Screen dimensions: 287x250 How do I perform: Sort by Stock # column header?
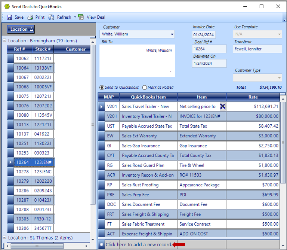43,49
